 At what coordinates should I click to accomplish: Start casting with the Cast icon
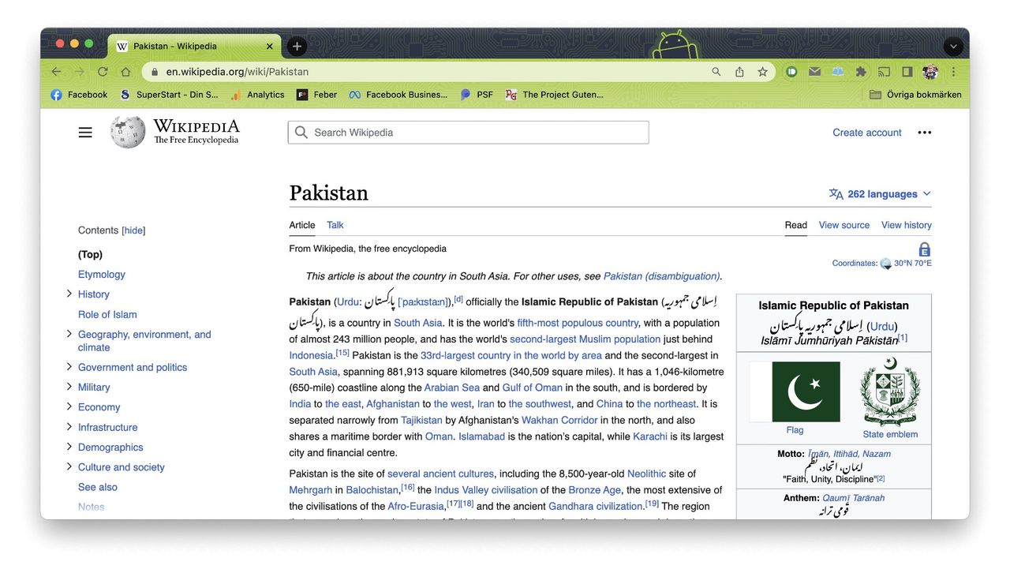pos(884,71)
